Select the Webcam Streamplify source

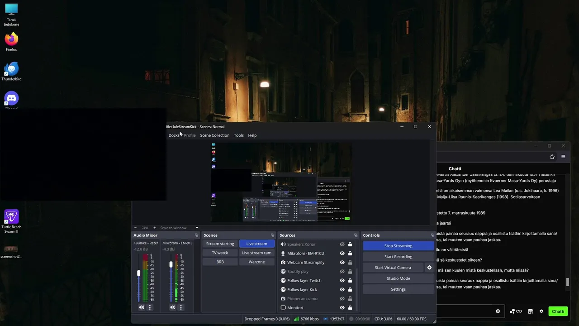pyautogui.click(x=306, y=263)
